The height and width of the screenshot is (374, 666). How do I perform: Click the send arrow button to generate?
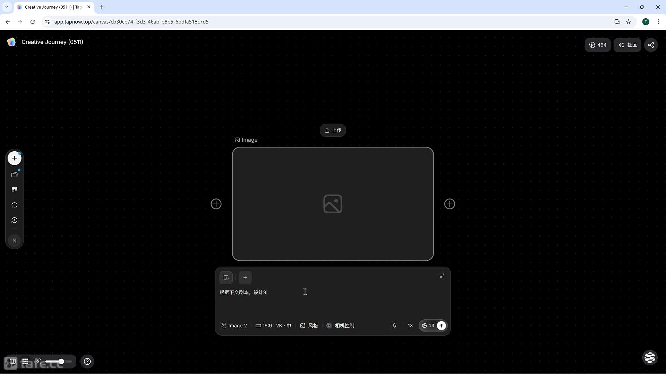441,326
